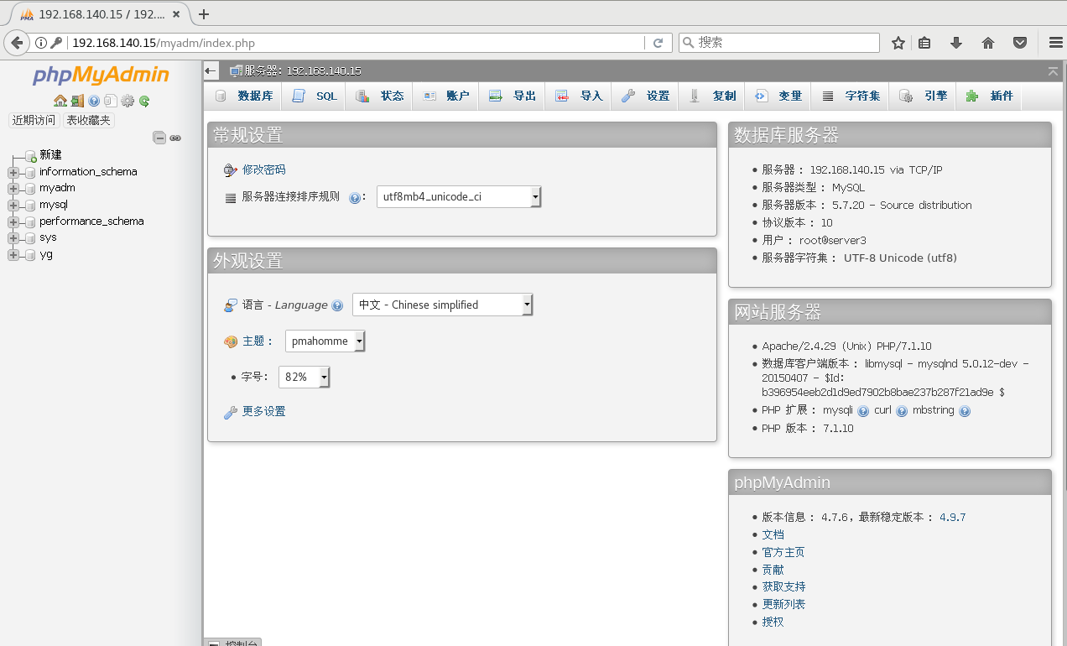Open the 插件 (Plugins) tab
The height and width of the screenshot is (646, 1067).
click(x=990, y=96)
